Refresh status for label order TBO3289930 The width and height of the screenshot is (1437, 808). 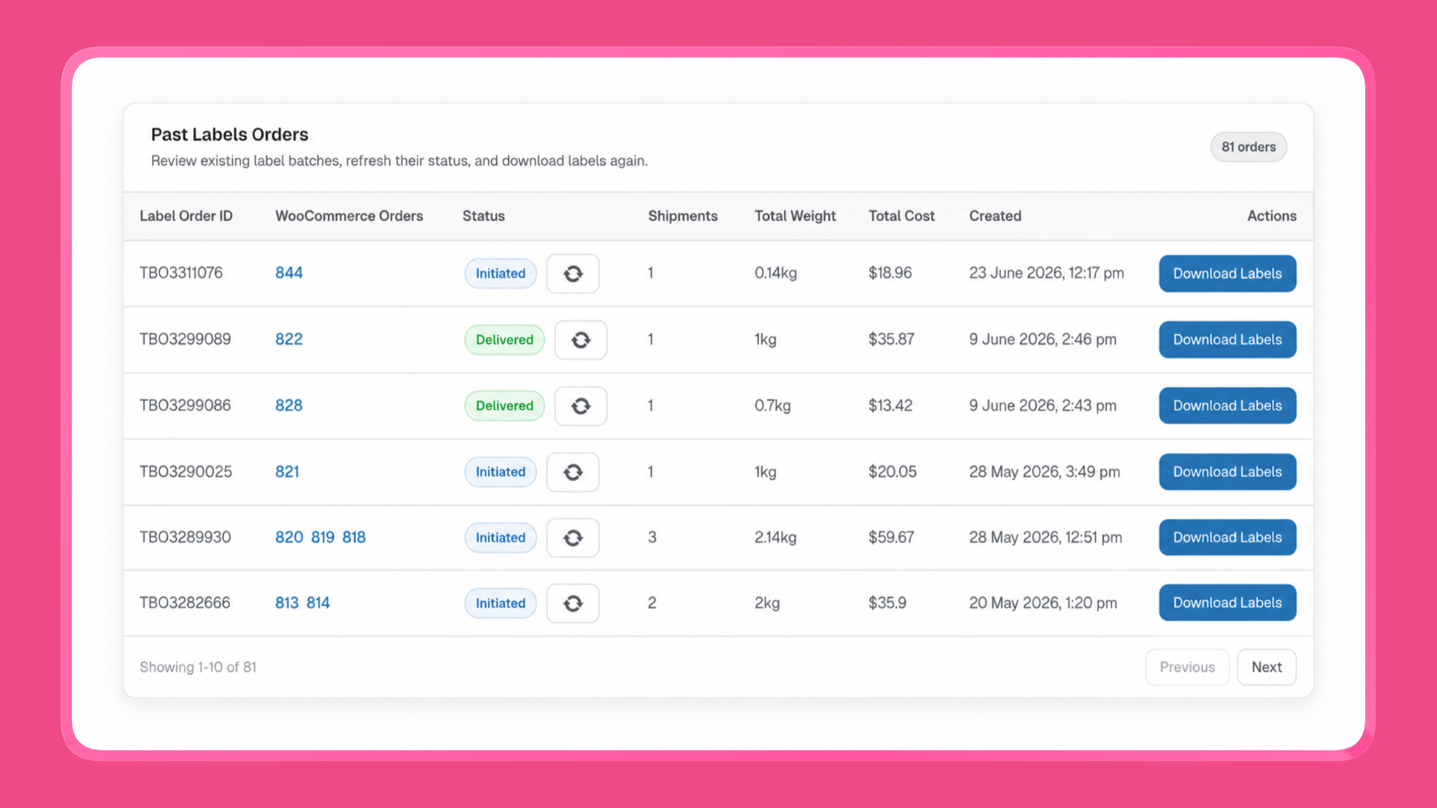coord(573,538)
